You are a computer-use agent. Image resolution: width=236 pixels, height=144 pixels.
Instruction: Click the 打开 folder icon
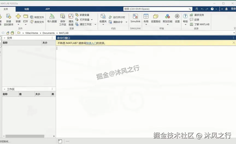[26, 16]
